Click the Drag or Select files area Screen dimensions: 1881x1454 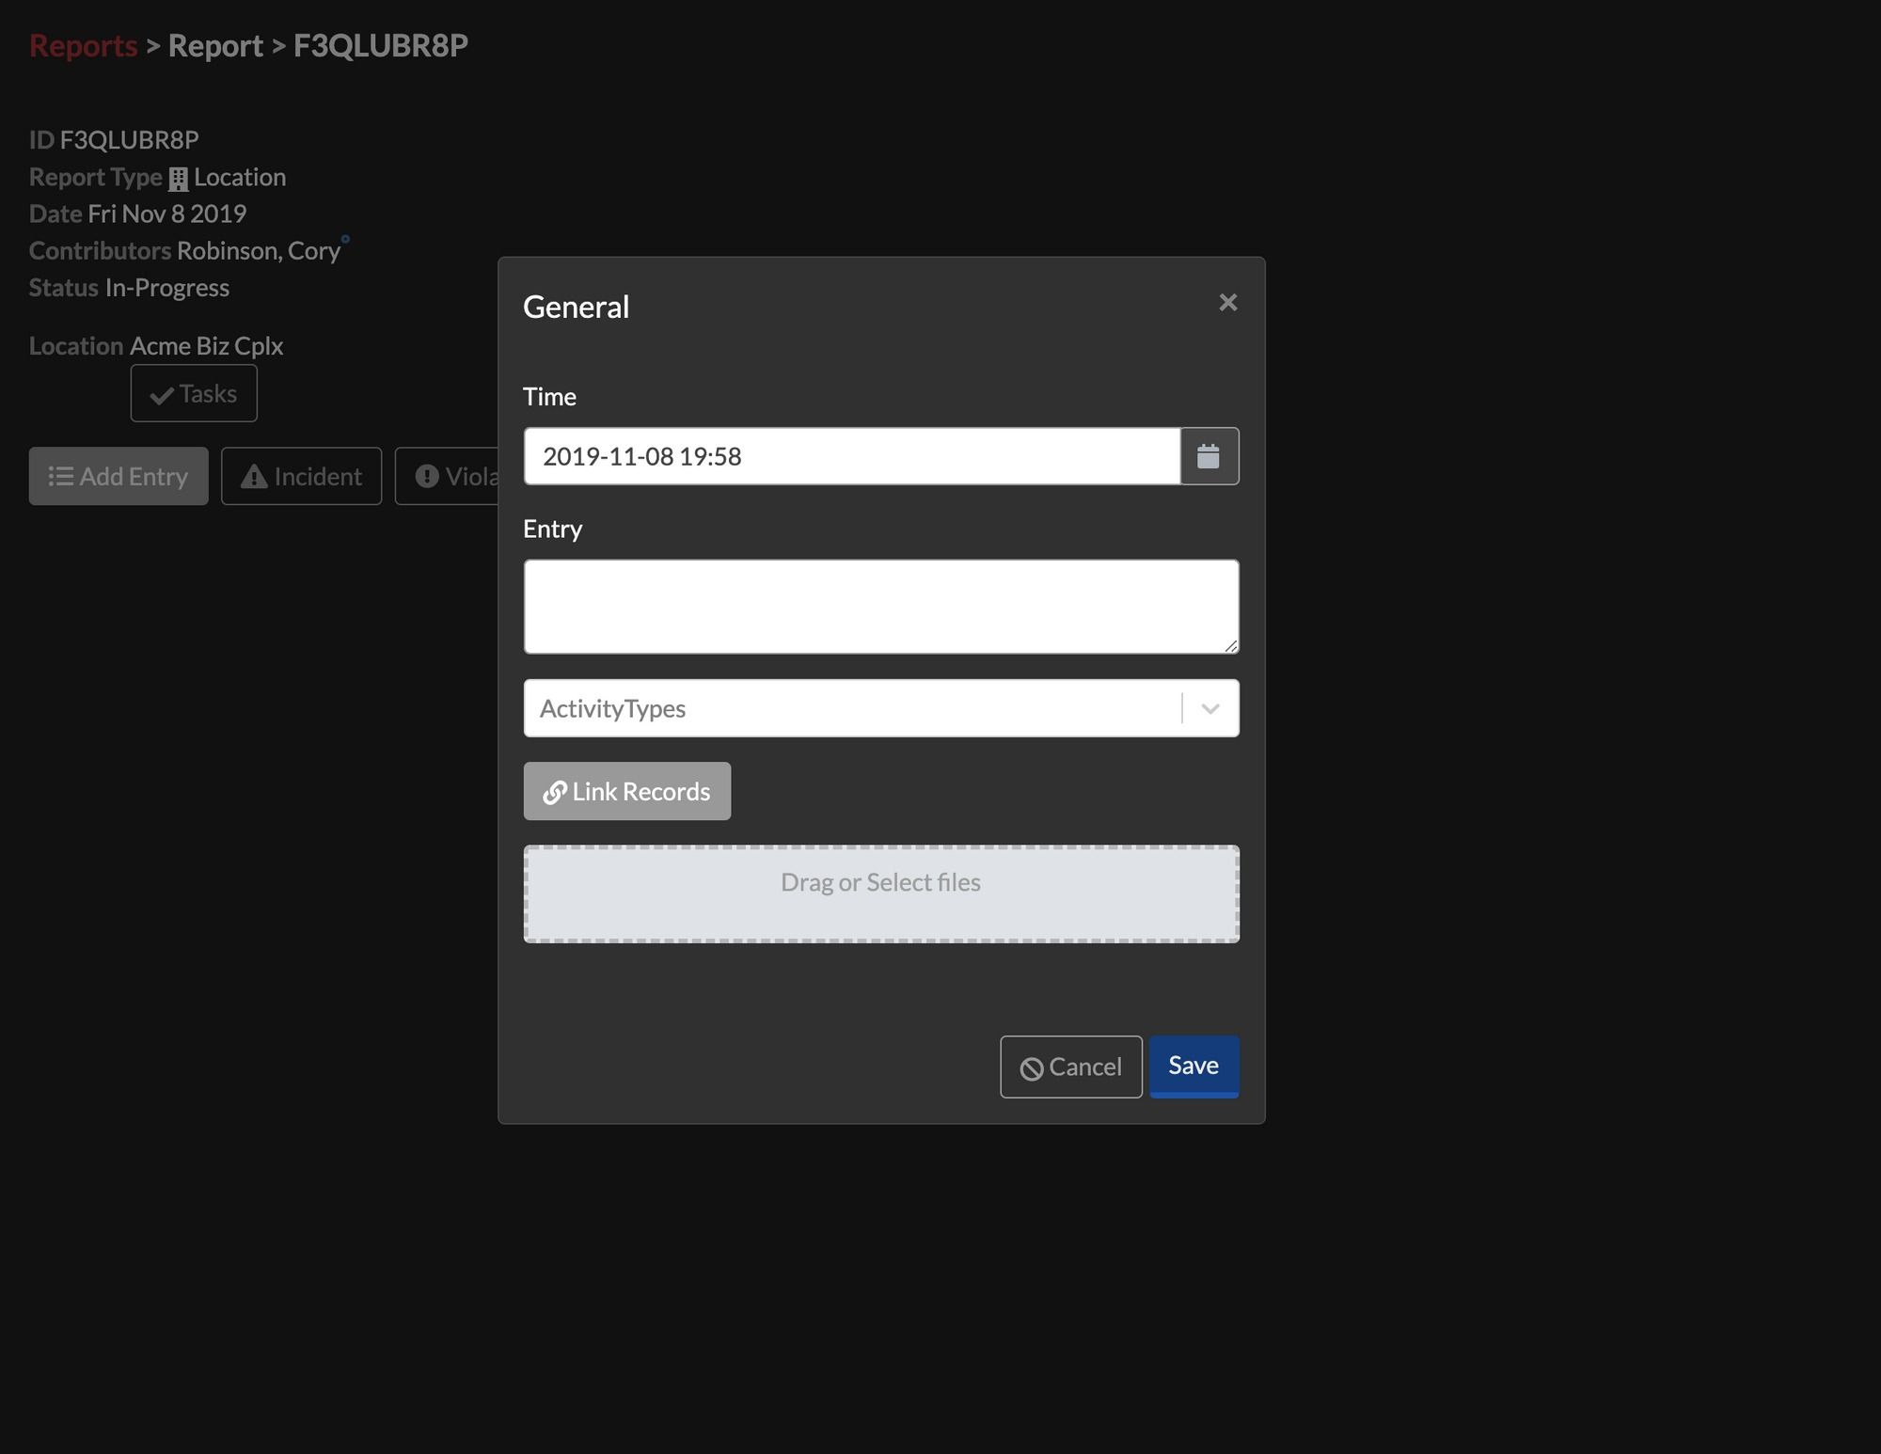click(880, 893)
